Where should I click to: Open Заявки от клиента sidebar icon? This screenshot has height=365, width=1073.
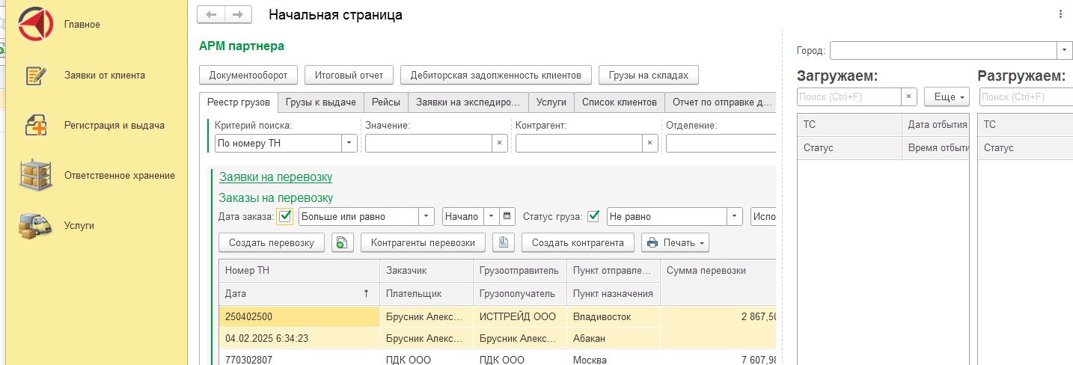36,76
